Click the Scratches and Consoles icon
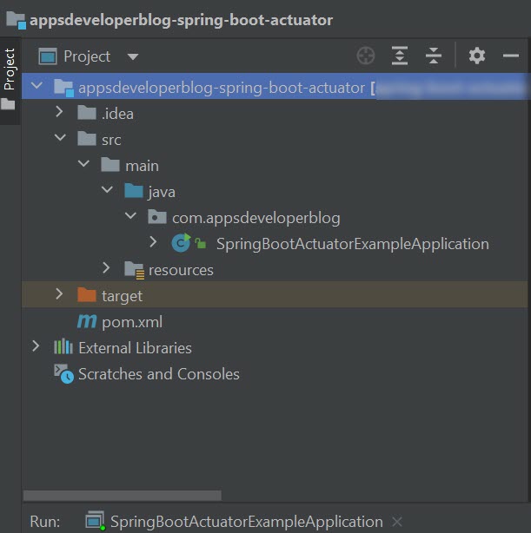This screenshot has width=531, height=533. click(x=63, y=374)
